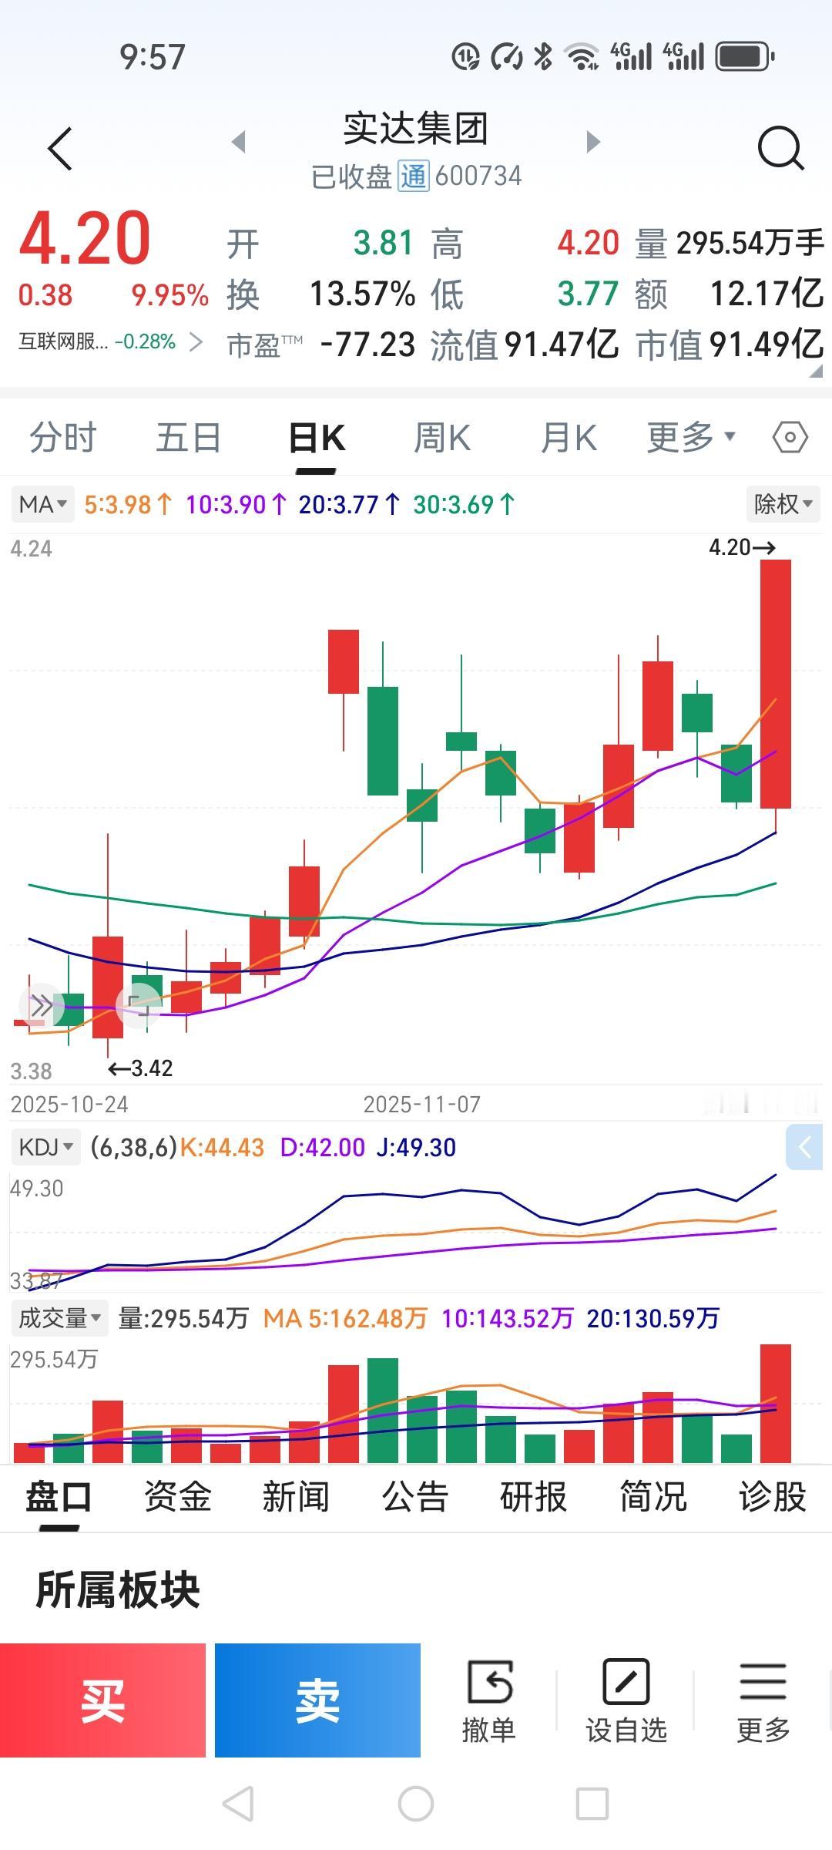The height and width of the screenshot is (1850, 832).
Task: Tap the KDJ (6,38,6) parameter text
Action: pyautogui.click(x=134, y=1147)
